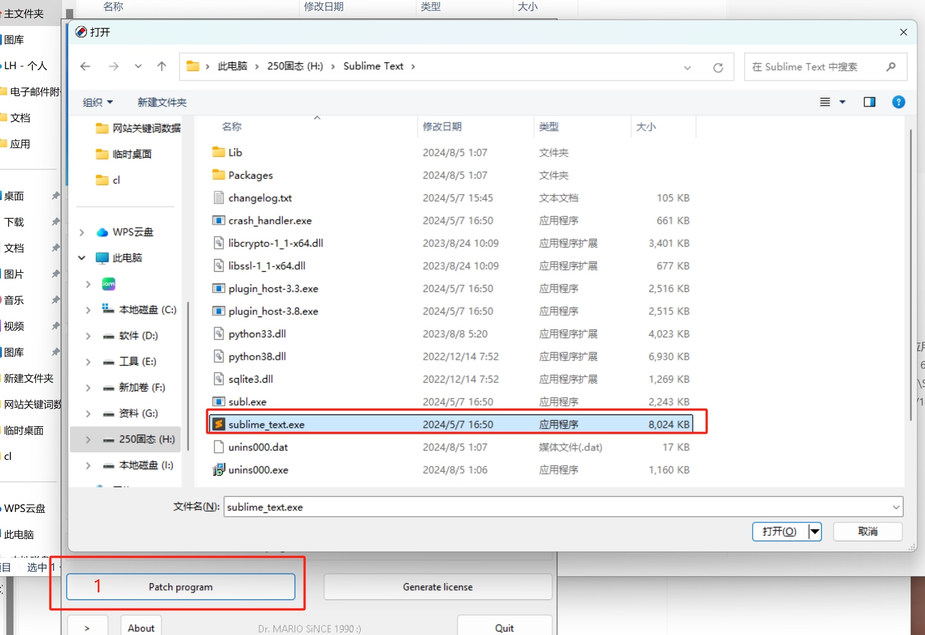The image size is (925, 635).
Task: Expand the address bar history dropdown
Action: [x=687, y=67]
